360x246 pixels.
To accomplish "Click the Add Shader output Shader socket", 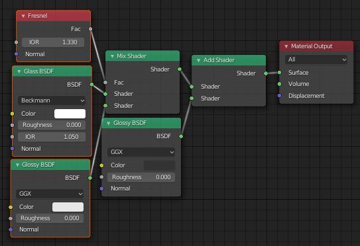I will click(x=266, y=73).
